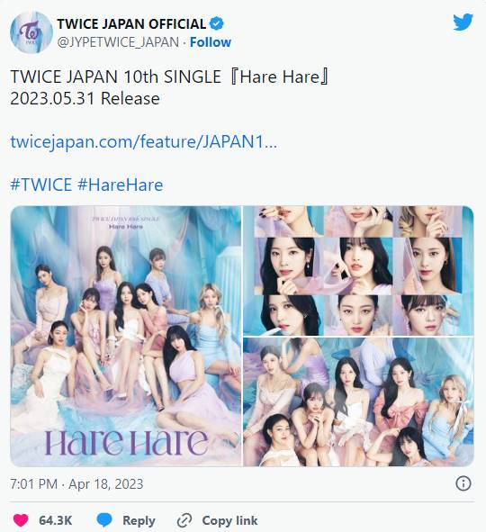Image resolution: width=486 pixels, height=532 pixels.
Task: Click the Copy link text label
Action: [x=229, y=520]
